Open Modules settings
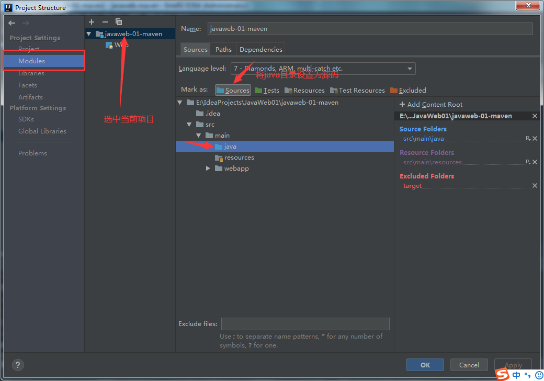 44,61
